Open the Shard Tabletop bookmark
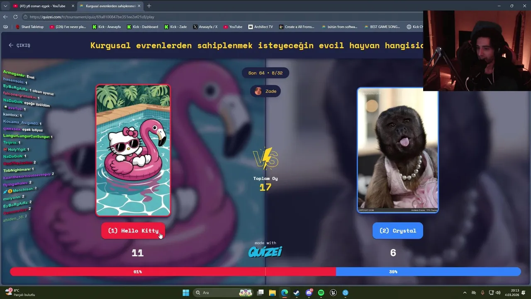 click(29, 27)
